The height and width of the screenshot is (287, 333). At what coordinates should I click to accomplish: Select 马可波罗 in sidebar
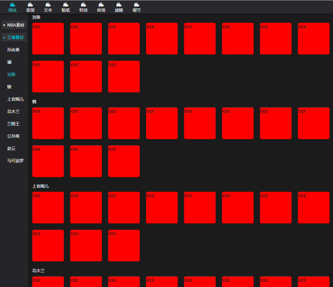point(15,161)
